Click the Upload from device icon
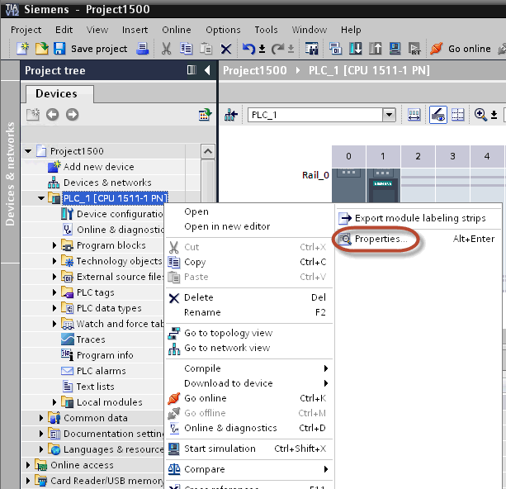The height and width of the screenshot is (489, 506). click(x=375, y=49)
